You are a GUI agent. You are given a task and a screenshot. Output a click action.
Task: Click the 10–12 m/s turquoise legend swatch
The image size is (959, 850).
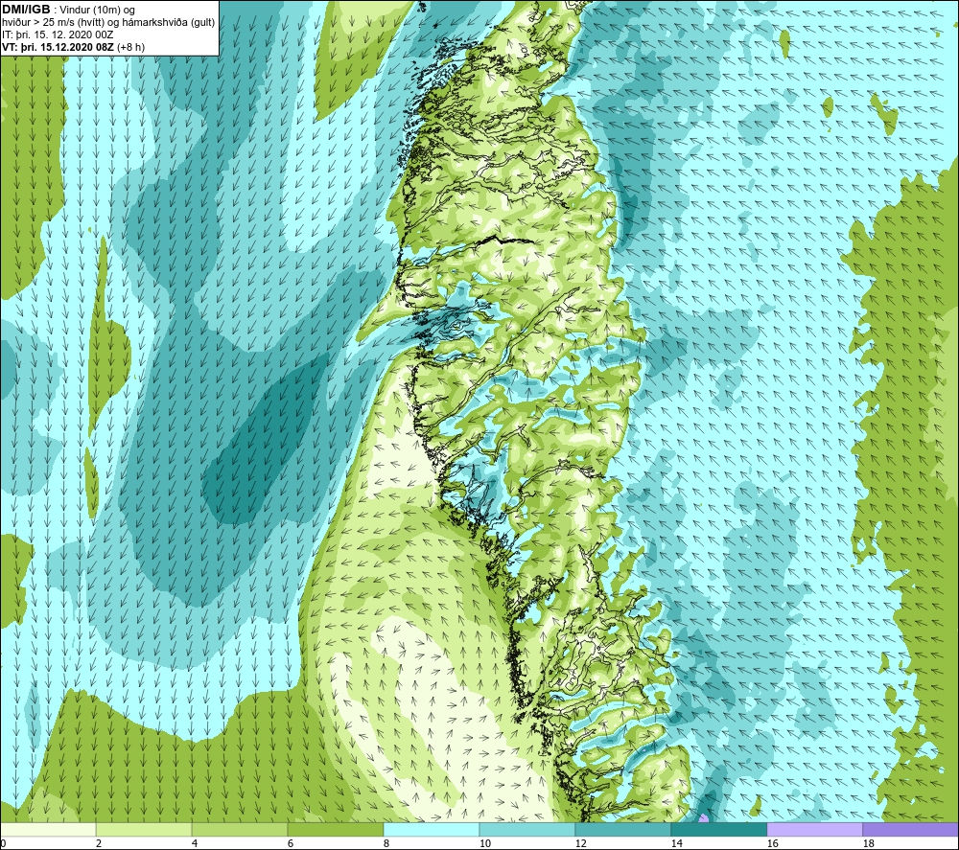coord(527,830)
